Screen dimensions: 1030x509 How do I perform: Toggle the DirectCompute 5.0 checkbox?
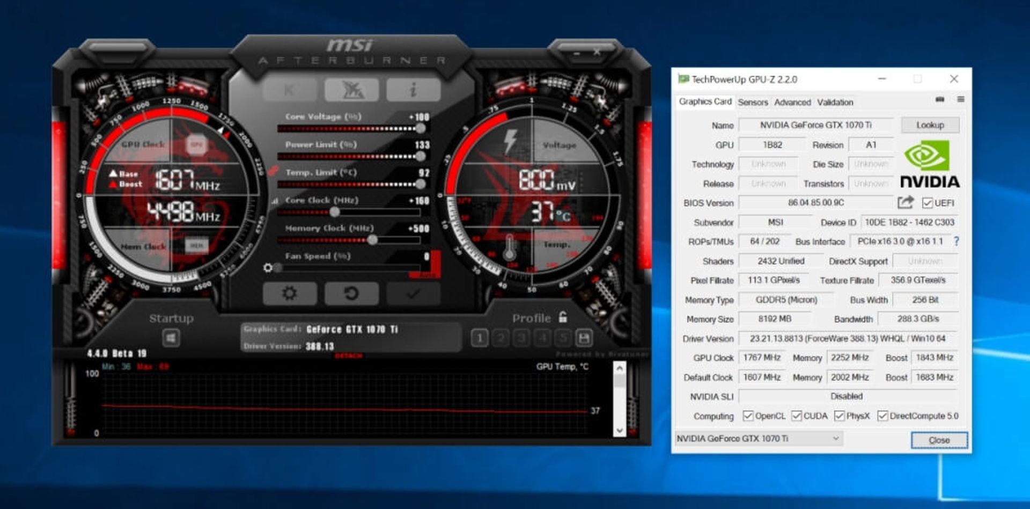pyautogui.click(x=882, y=416)
